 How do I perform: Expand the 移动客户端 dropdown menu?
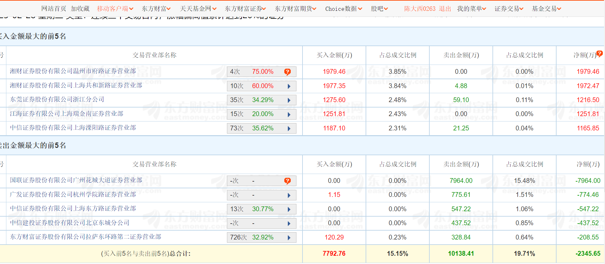115,9
